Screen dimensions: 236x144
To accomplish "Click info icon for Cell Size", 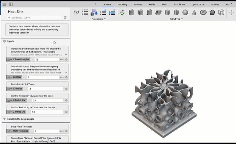I will 66,77.
